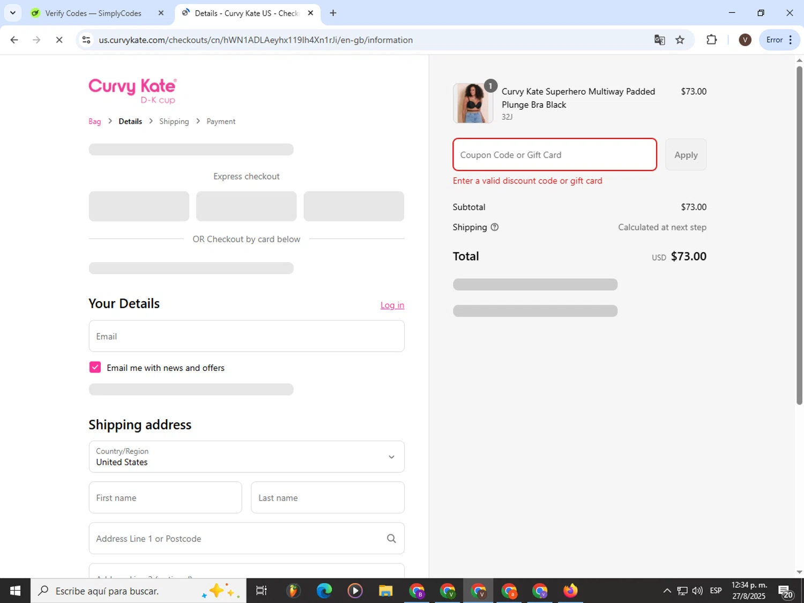The height and width of the screenshot is (603, 804).
Task: Select the Shipping breadcrumb step
Action: pyautogui.click(x=174, y=122)
